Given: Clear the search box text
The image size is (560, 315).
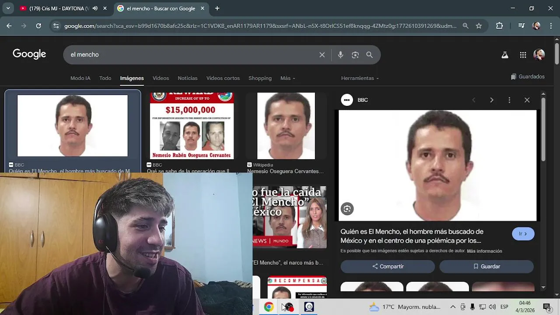Looking at the screenshot, I should tap(322, 55).
